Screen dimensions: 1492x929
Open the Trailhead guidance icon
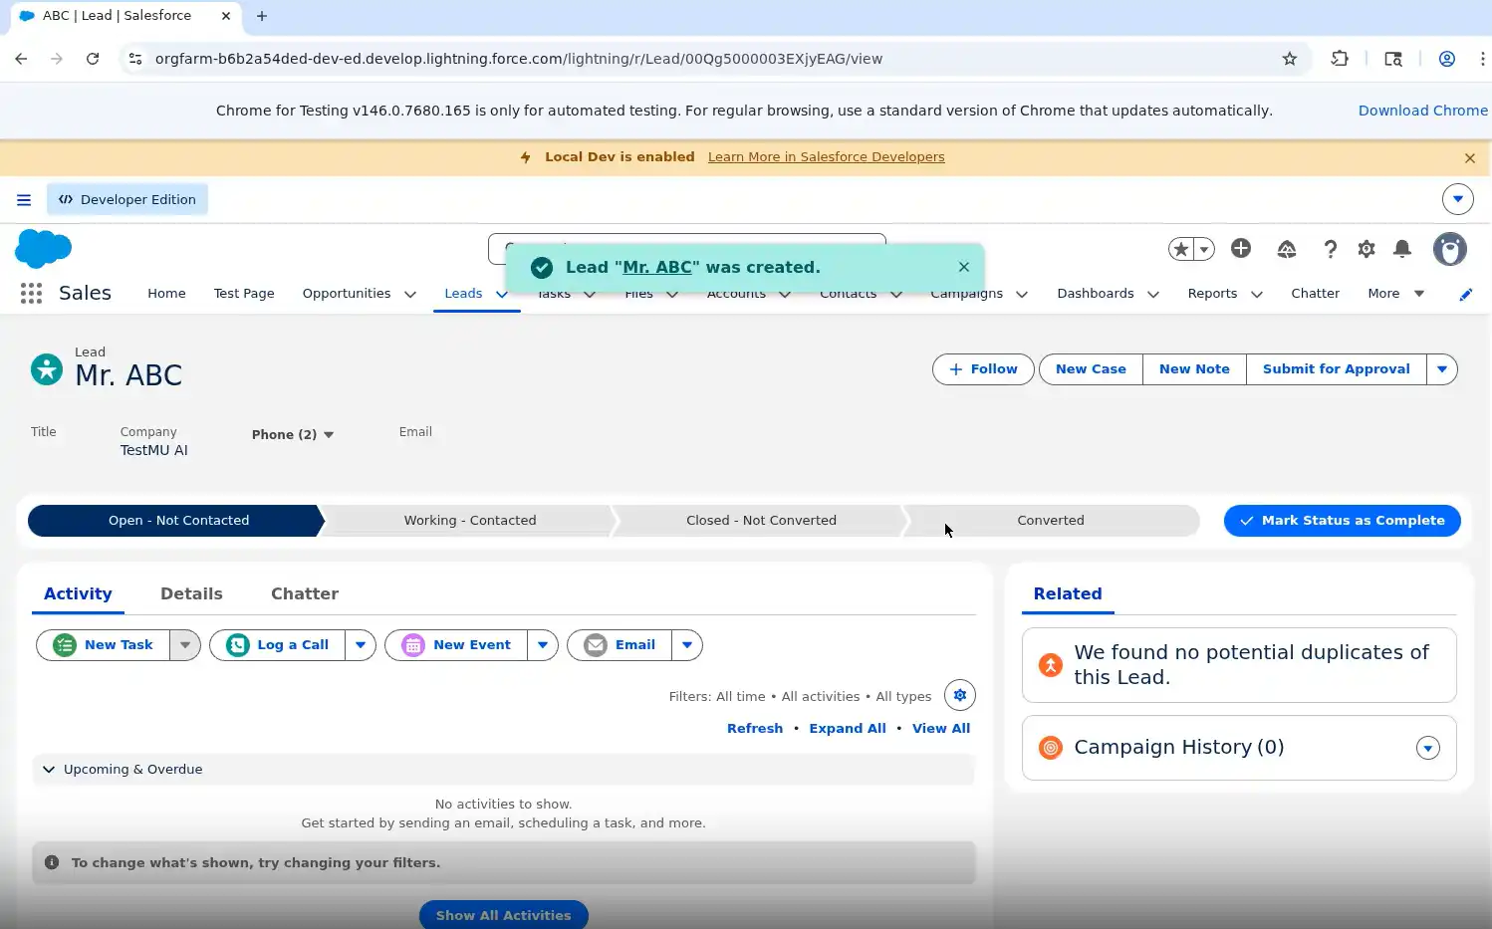[1287, 249]
